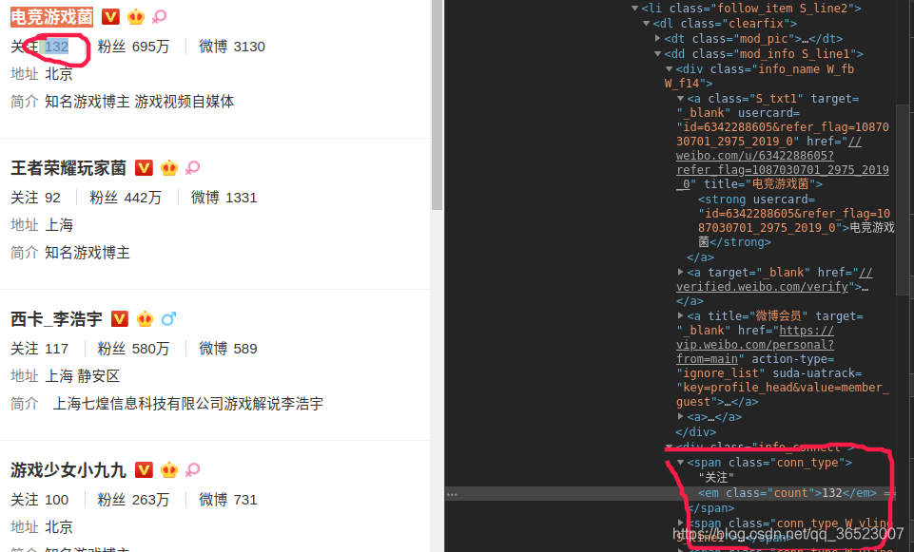
Task: Click the verified V badge beside 电竞游戏菌
Action: coord(110,17)
